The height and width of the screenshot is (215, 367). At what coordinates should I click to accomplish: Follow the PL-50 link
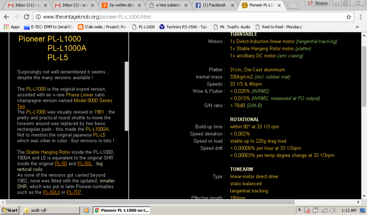(61, 164)
